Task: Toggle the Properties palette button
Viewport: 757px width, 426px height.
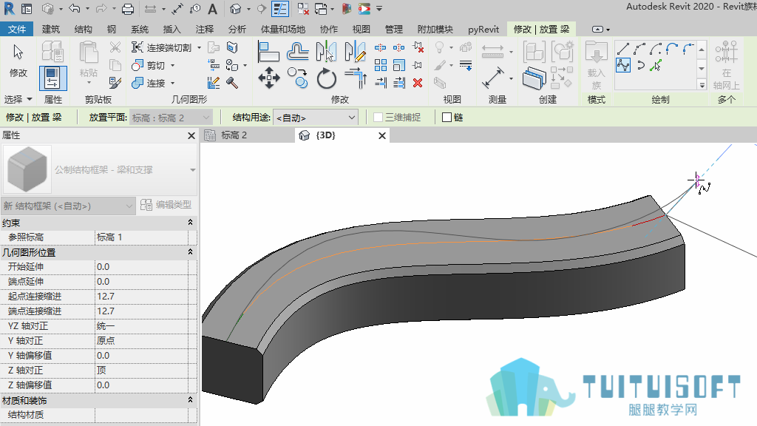Action: (x=52, y=78)
